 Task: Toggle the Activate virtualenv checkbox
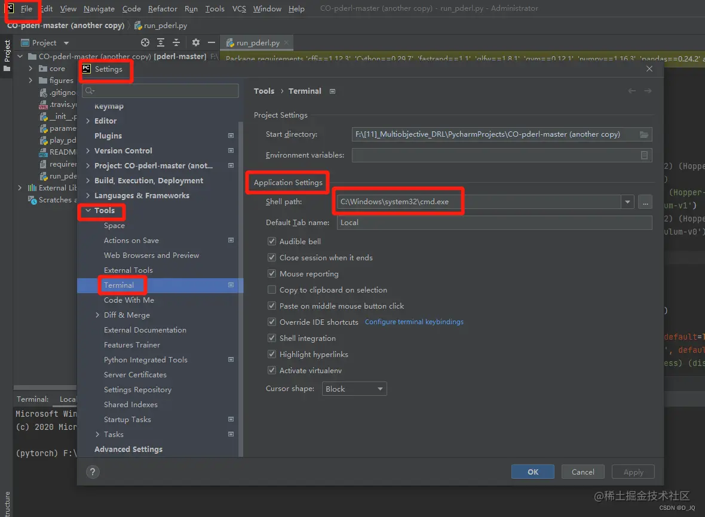(x=272, y=371)
